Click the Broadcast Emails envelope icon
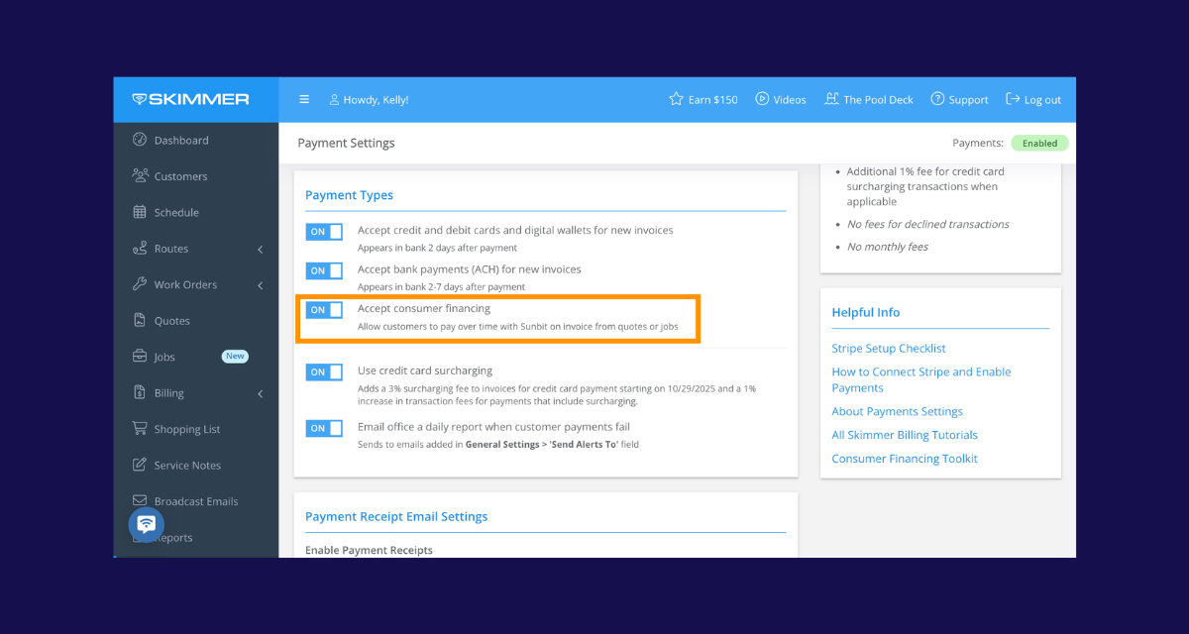1189x634 pixels. coord(140,501)
